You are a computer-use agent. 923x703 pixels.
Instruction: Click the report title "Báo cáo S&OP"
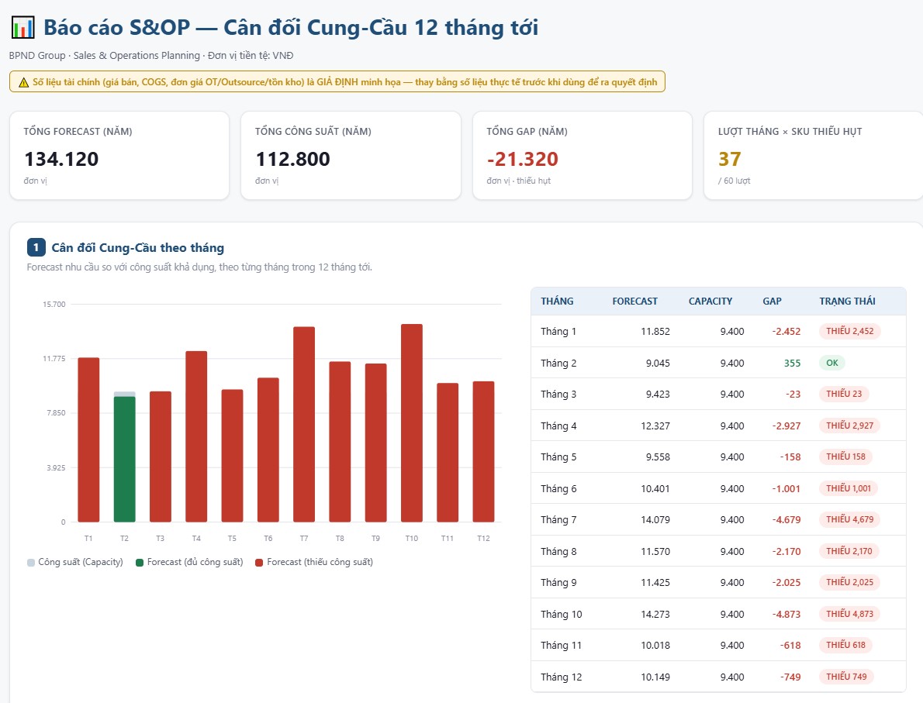(116, 28)
